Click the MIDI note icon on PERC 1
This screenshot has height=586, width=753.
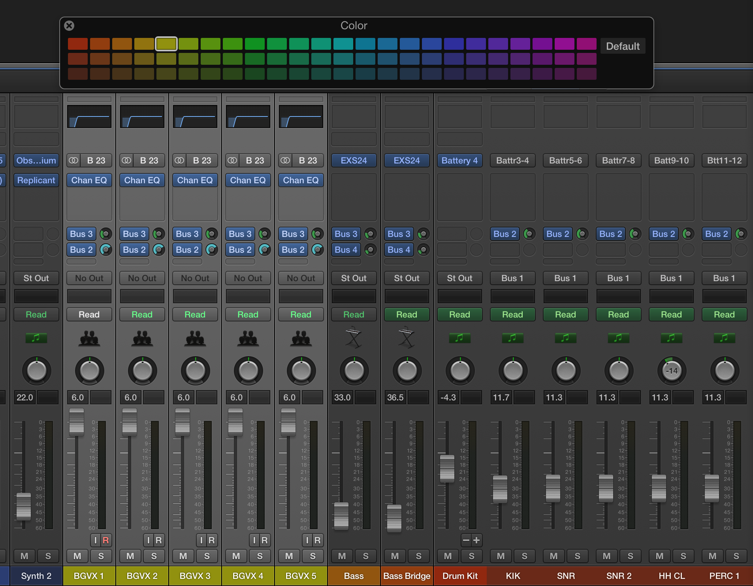[724, 338]
